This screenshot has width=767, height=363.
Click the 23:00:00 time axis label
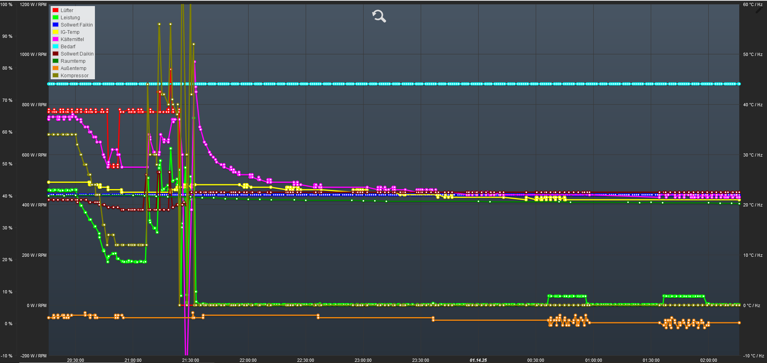coord(363,360)
